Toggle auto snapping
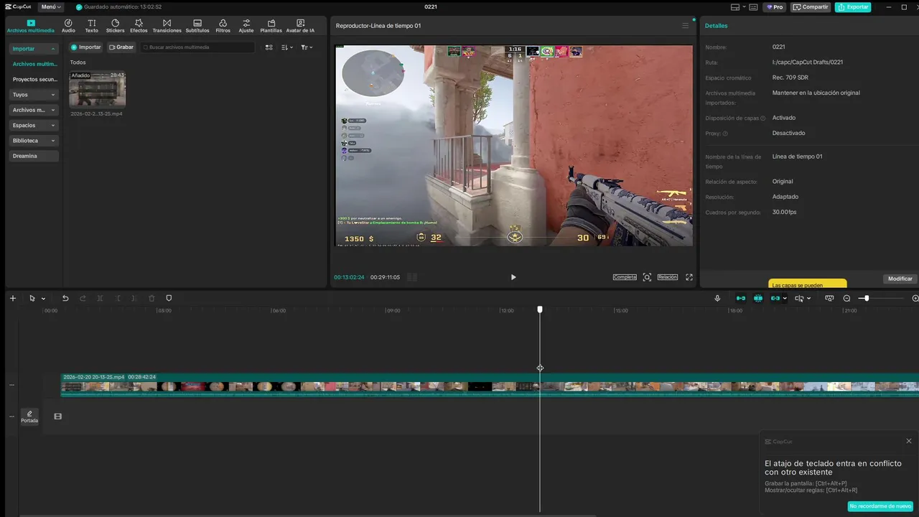Screen dimensions: 919x517 (x=758, y=298)
